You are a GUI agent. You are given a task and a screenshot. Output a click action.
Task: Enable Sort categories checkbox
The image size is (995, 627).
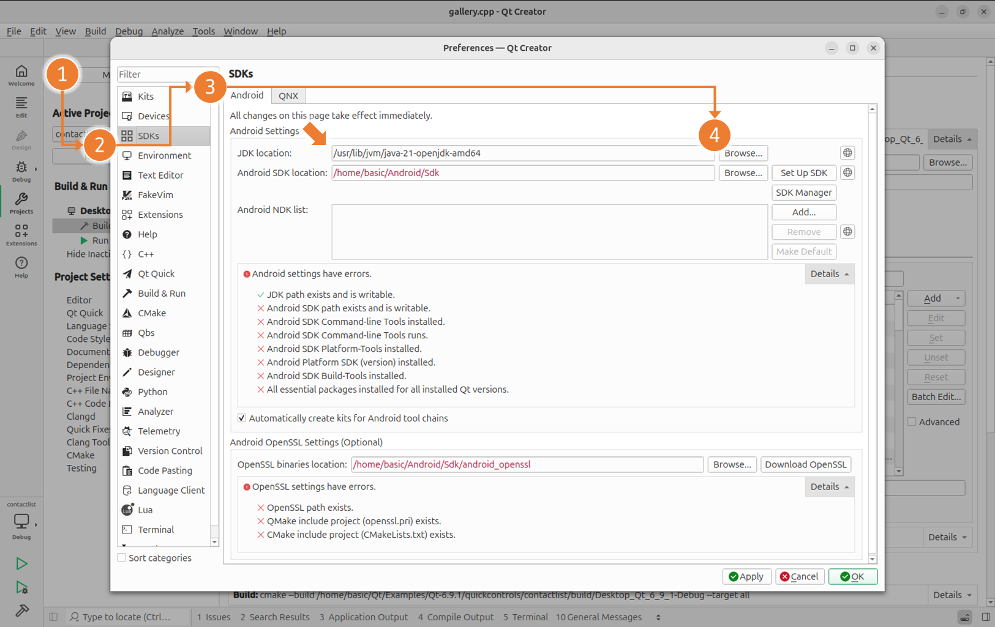(x=122, y=558)
